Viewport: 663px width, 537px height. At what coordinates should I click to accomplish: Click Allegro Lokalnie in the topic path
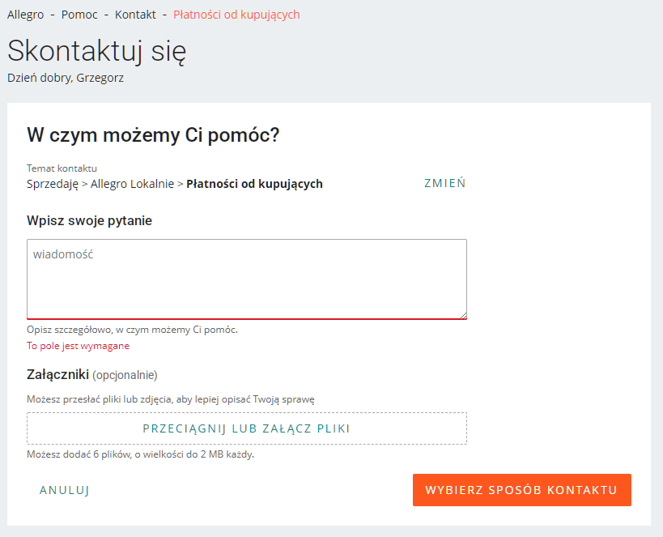tap(132, 184)
